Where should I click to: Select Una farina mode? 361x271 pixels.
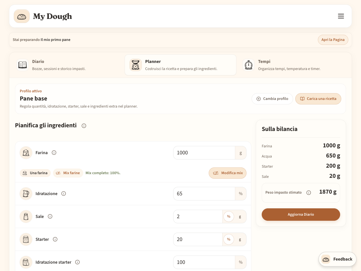pos(35,173)
